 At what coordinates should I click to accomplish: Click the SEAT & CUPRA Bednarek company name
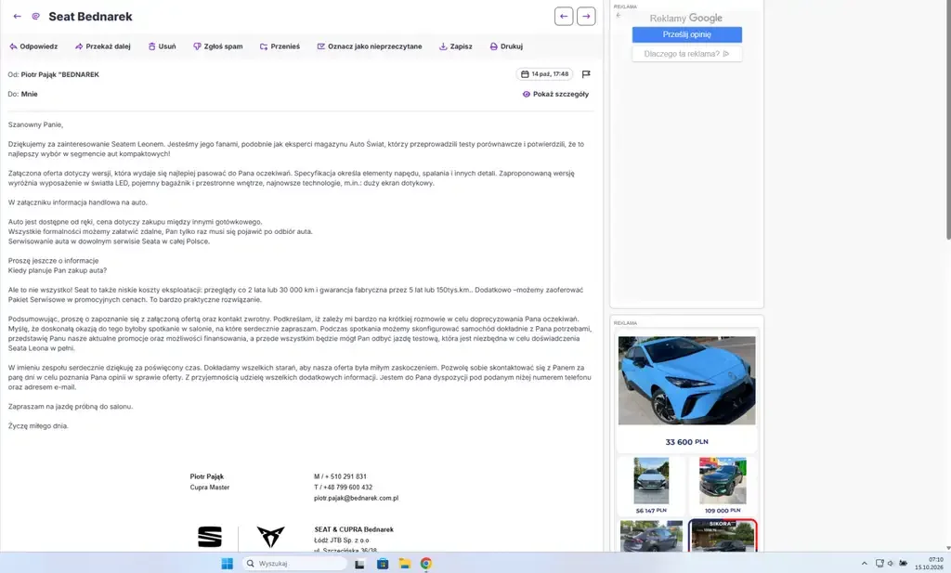click(354, 529)
